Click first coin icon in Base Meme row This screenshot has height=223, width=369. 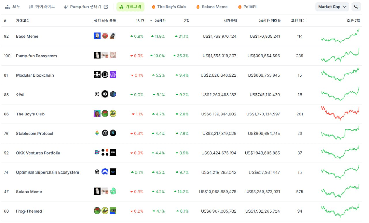[x=97, y=36]
